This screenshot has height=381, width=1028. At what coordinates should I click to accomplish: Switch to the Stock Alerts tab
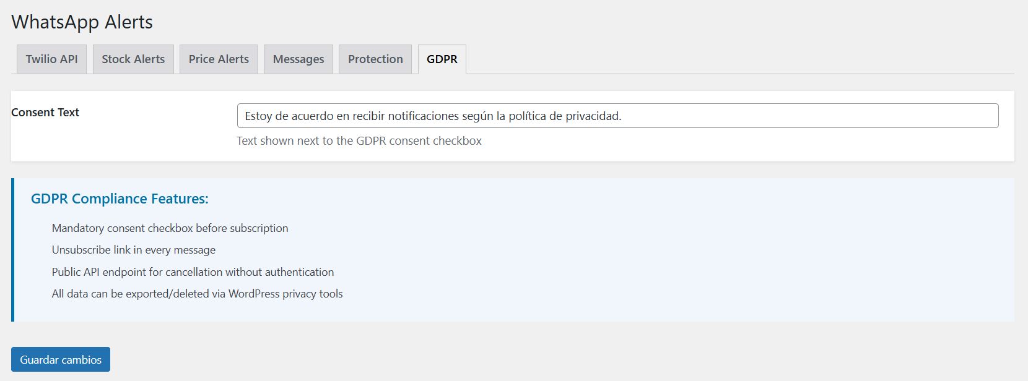coord(133,59)
